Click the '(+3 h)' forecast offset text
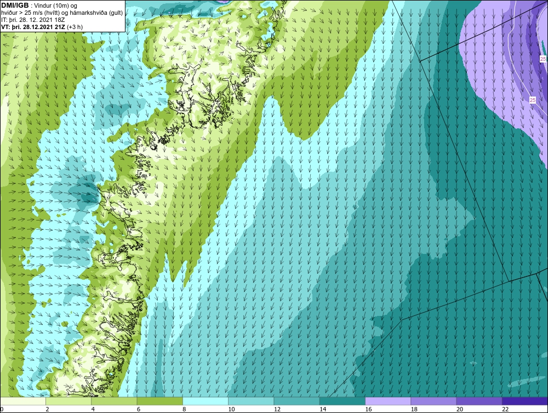Viewport: 548px width, 413px height. [75, 27]
